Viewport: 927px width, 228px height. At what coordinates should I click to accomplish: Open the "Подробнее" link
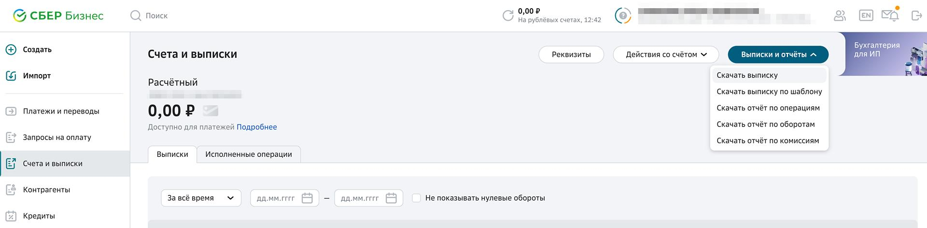(257, 127)
